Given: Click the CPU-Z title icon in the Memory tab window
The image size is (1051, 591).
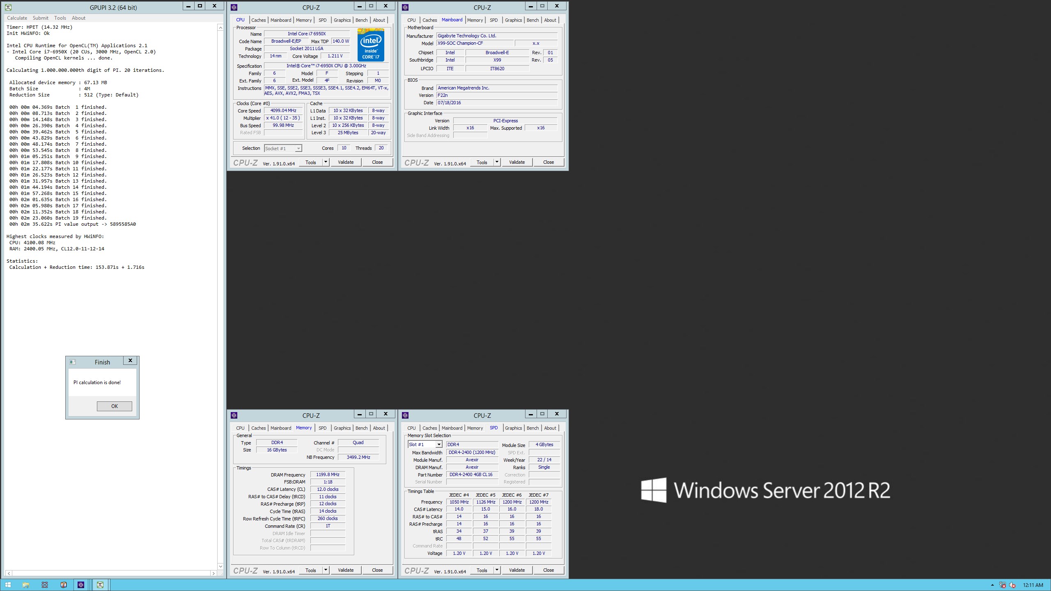Looking at the screenshot, I should click(234, 415).
